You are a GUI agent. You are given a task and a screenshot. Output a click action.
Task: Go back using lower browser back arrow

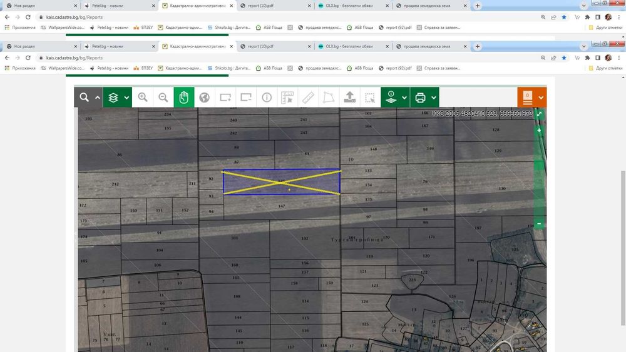[x=7, y=58]
